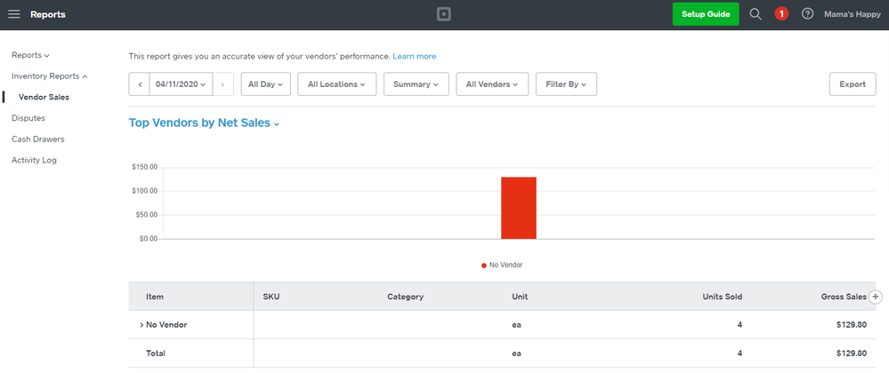Open the search magnifier icon
Image resolution: width=889 pixels, height=373 pixels.
pyautogui.click(x=756, y=14)
